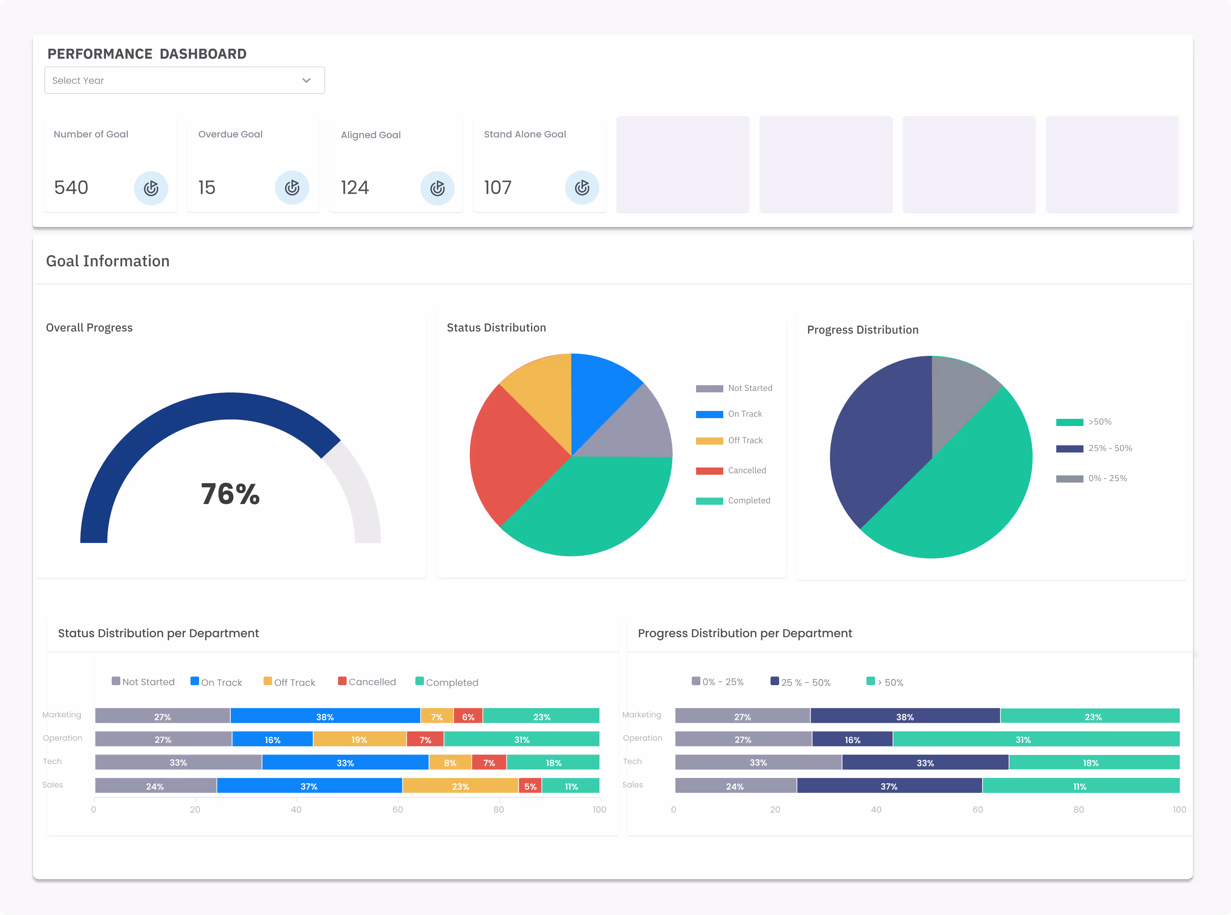Click the Overall Progress title
This screenshot has width=1231, height=915.
[x=89, y=328]
